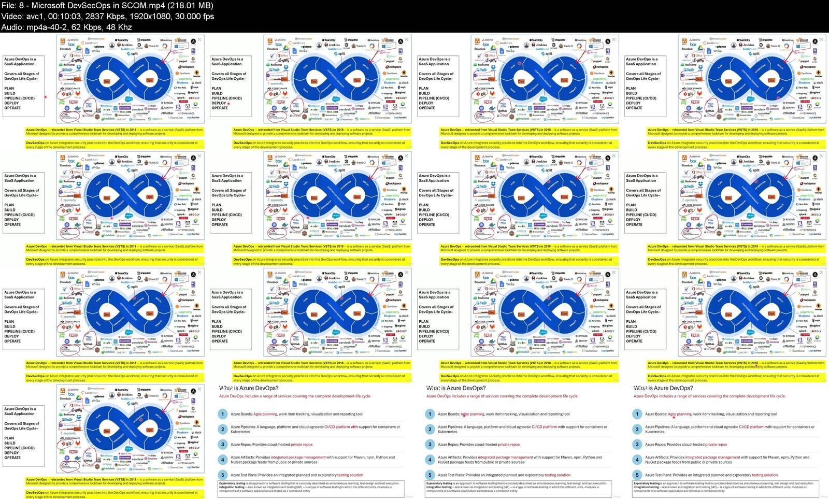This screenshot has height=499, width=829.
Task: Click 'What is Azure DevOps?' heading in bottom-row third thumbnail
Action: pos(456,388)
